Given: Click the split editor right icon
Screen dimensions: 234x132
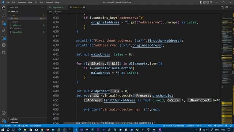Looking at the screenshot, I should [227, 7].
